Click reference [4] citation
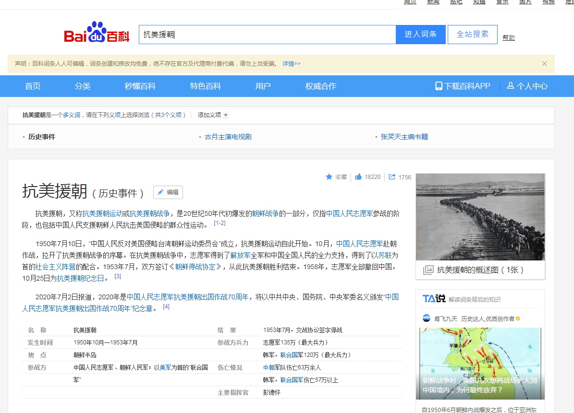Viewport: 574px width, 413px height. (x=166, y=307)
